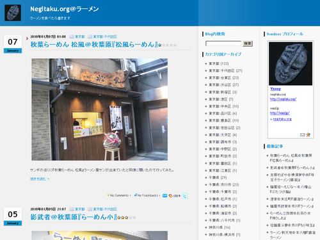Open the partially visible second post photo
320x240 pixels.
100,236
